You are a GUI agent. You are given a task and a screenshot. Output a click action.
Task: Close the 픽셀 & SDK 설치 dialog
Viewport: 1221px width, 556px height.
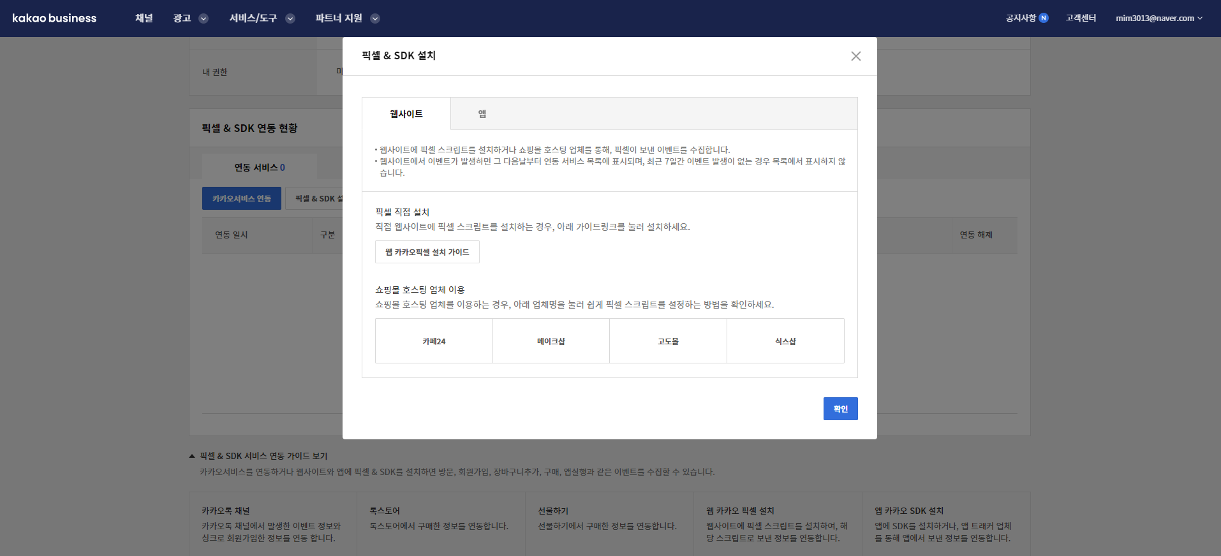pyautogui.click(x=855, y=56)
